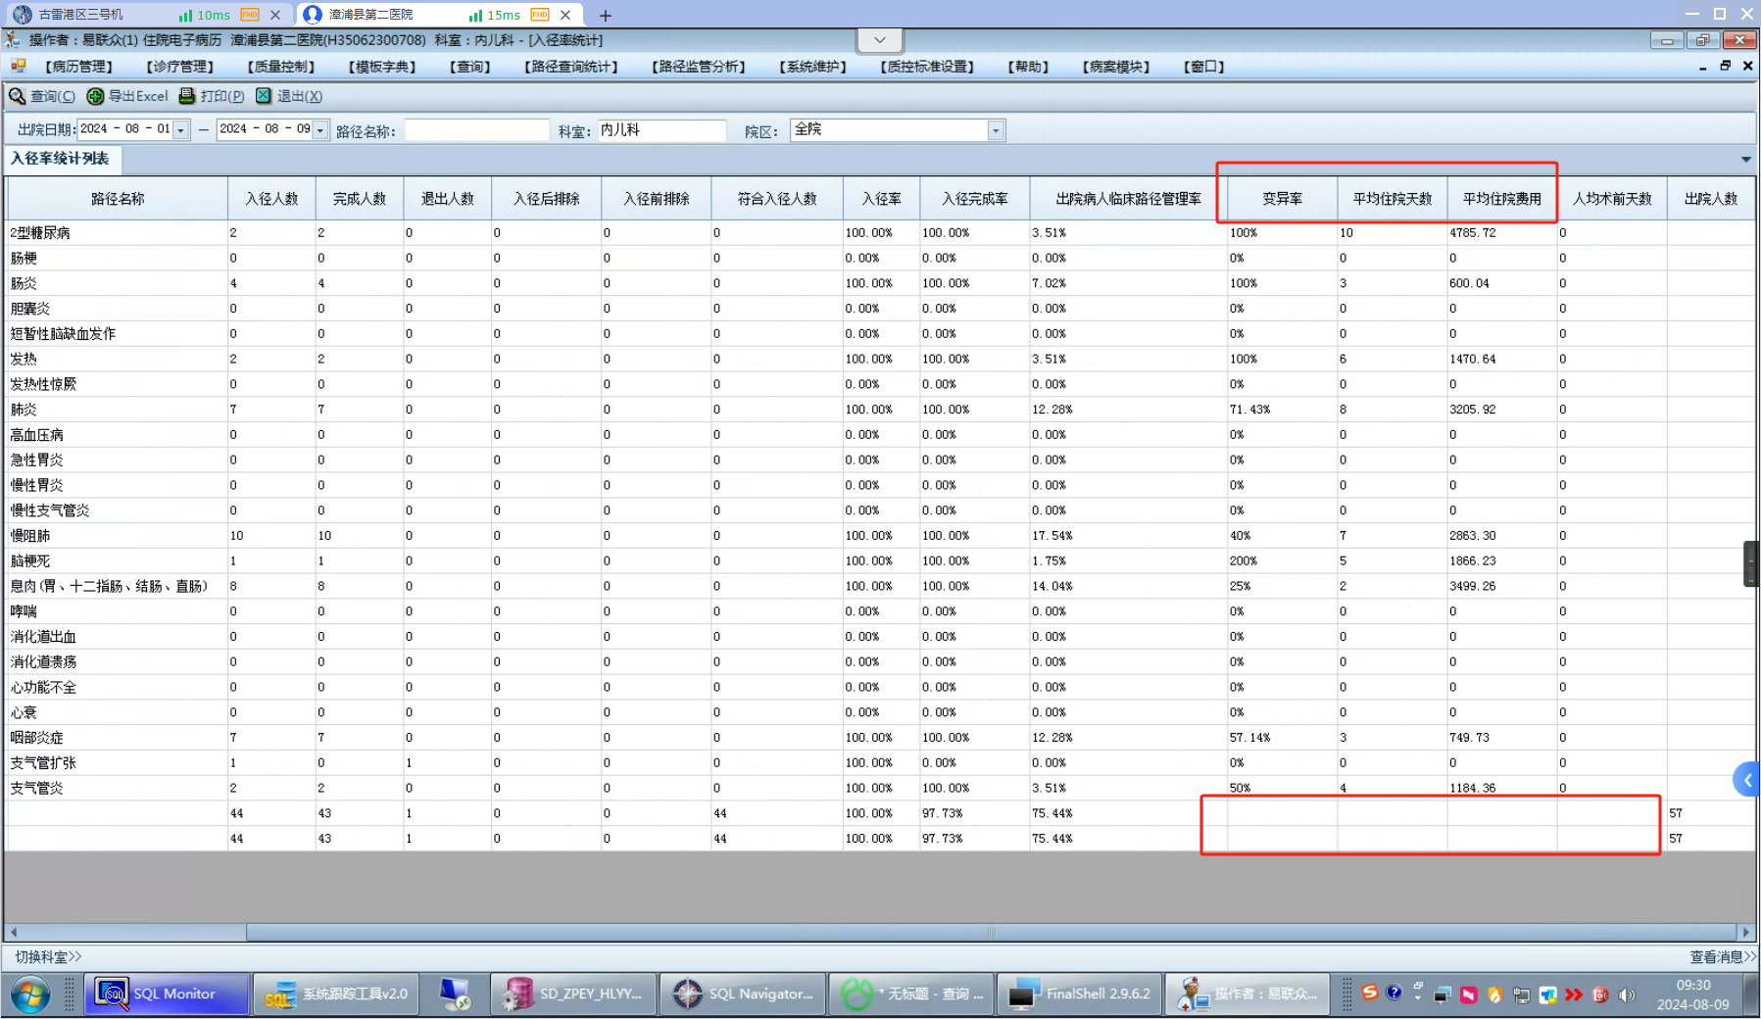Open the 病历管理 menu
Screen dimensions: 1761x1019
pyautogui.click(x=79, y=67)
